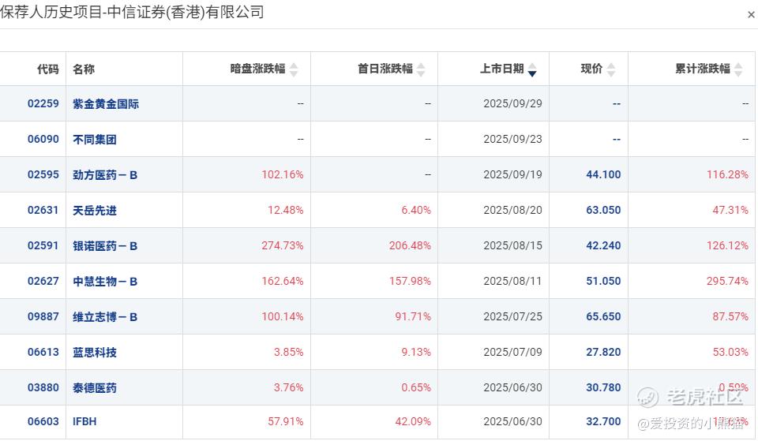The height and width of the screenshot is (441, 758).
Task: Select 12.48% dark-market change for 天岳先进
Action: pyautogui.click(x=285, y=210)
